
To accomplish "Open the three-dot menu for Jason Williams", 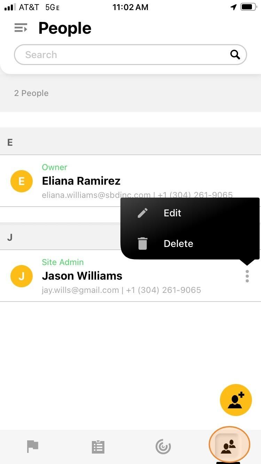I will tap(247, 276).
